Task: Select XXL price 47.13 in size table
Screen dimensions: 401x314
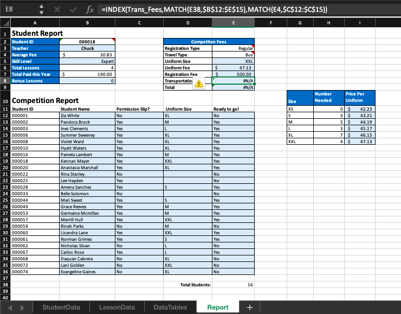Action: [x=360, y=142]
